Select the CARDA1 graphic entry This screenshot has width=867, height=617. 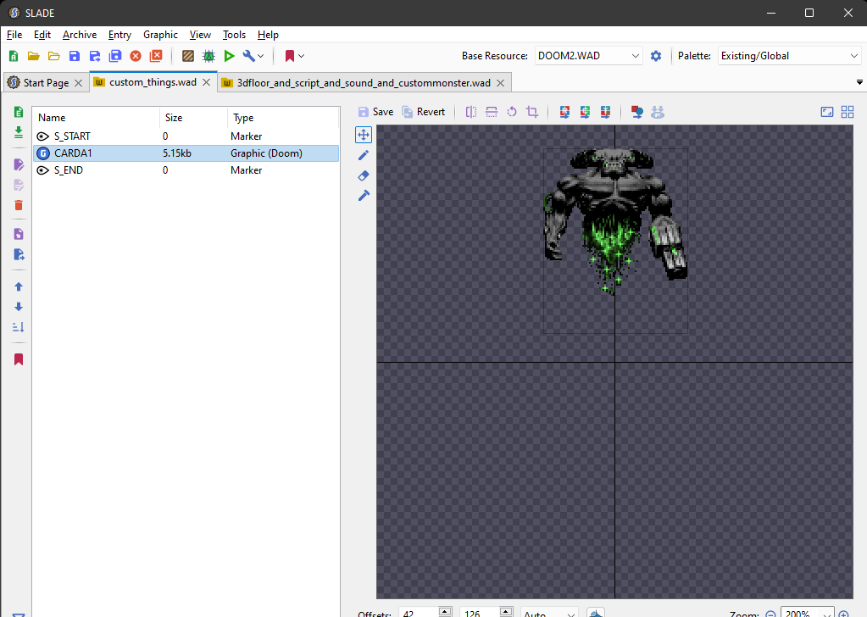coord(186,153)
